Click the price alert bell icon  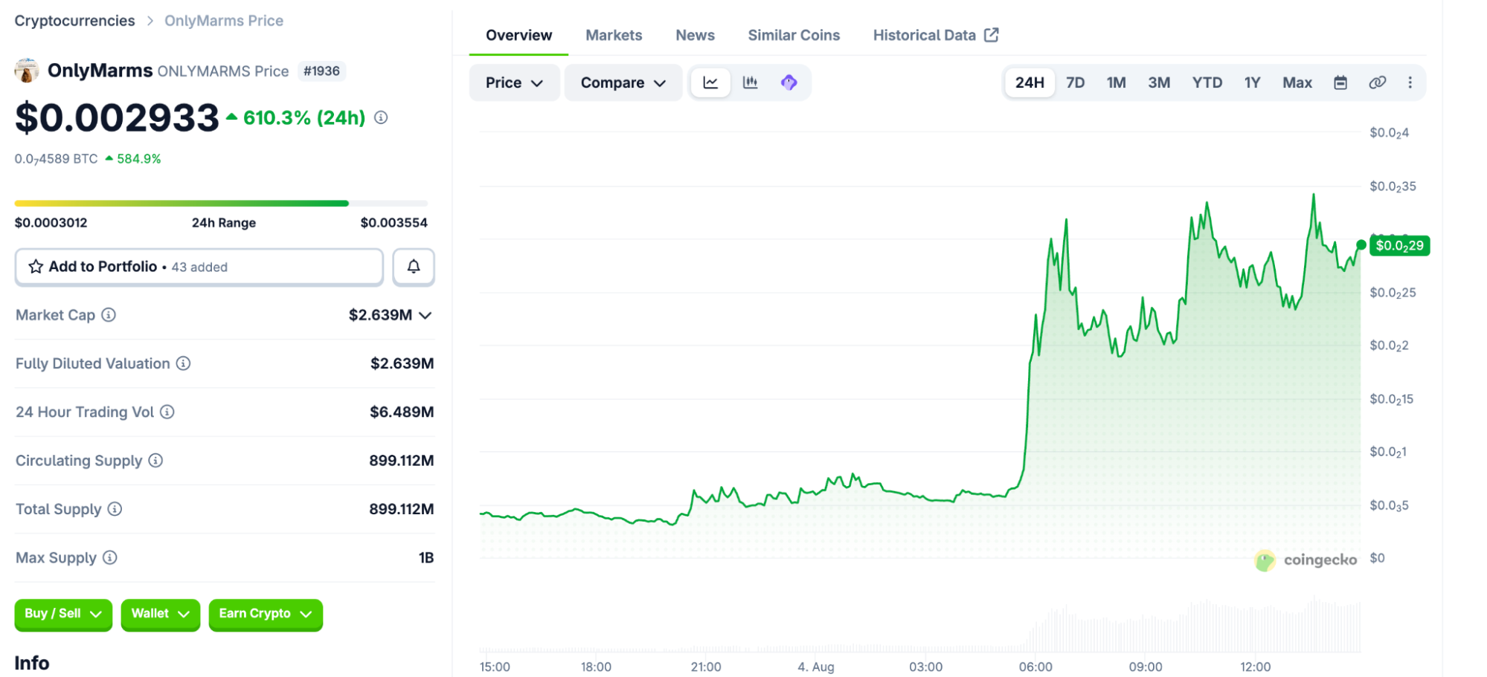(x=414, y=267)
